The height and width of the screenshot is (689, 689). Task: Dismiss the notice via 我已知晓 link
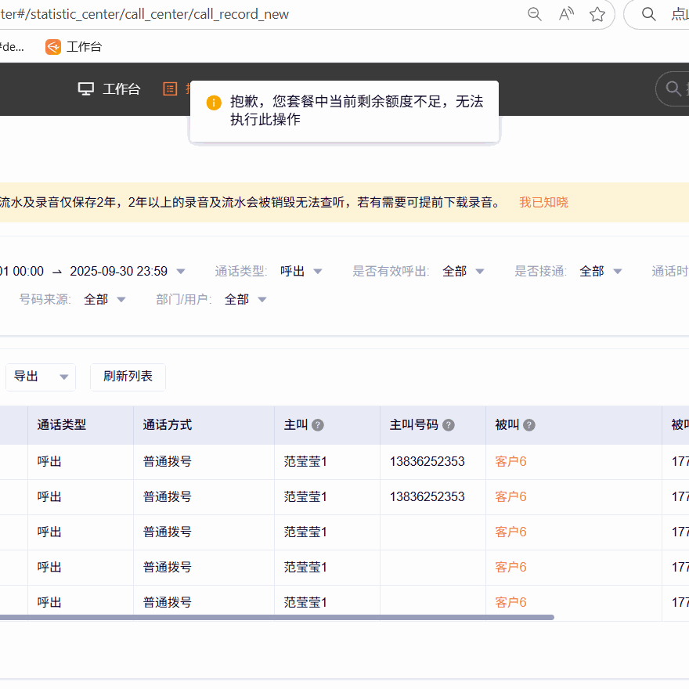pyautogui.click(x=543, y=201)
